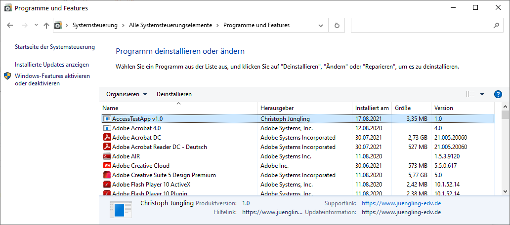Click the Adobe Acrobat 4.0 program icon

[x=107, y=128]
